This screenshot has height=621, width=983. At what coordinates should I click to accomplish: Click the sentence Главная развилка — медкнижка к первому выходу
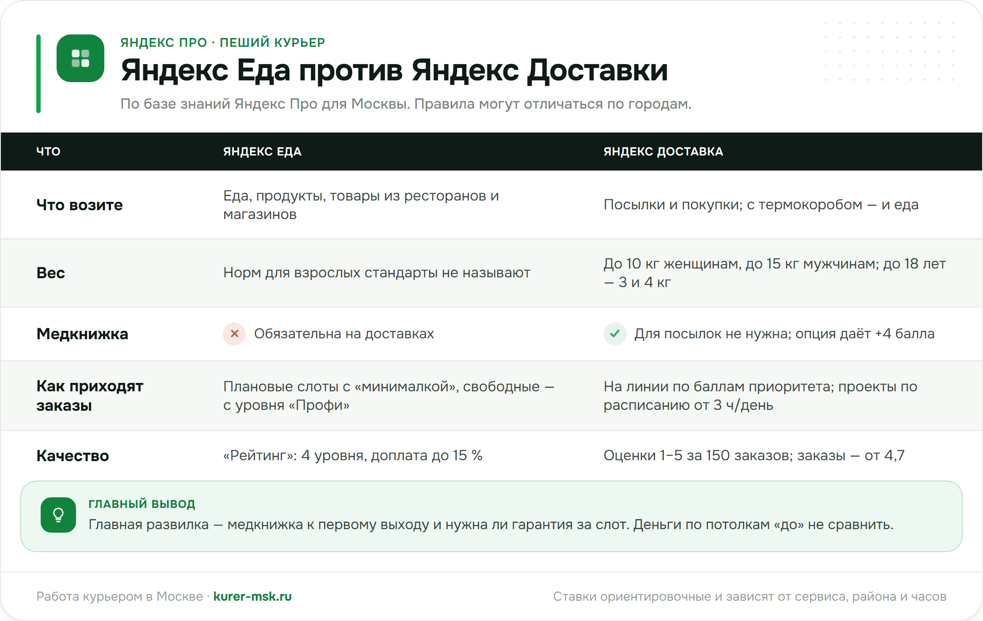coord(491,525)
